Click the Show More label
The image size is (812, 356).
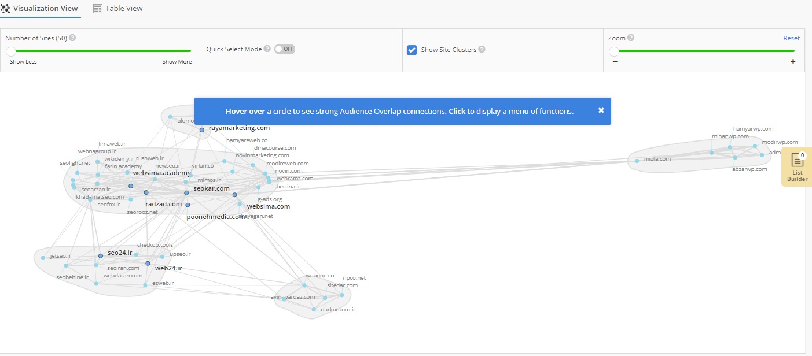pyautogui.click(x=177, y=62)
